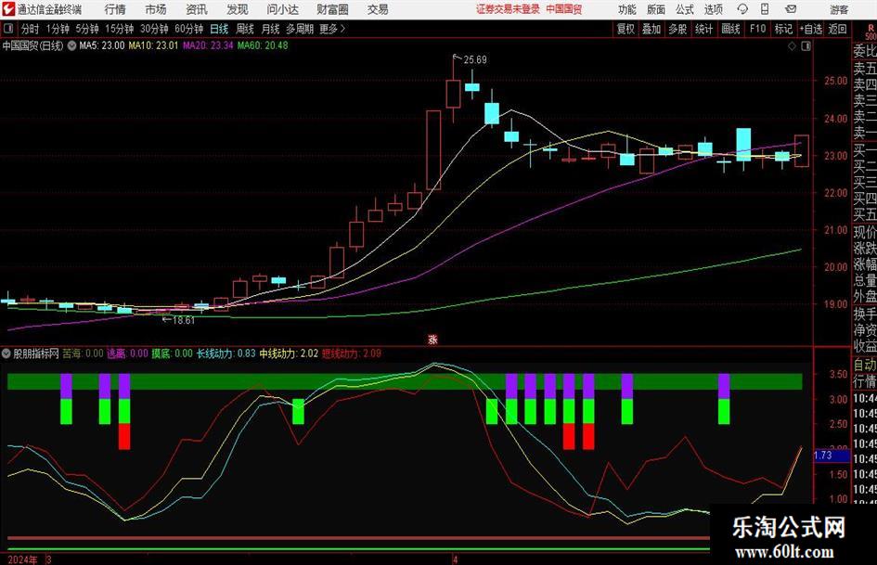
Task: Click the 多股 toolbar button
Action: (677, 29)
